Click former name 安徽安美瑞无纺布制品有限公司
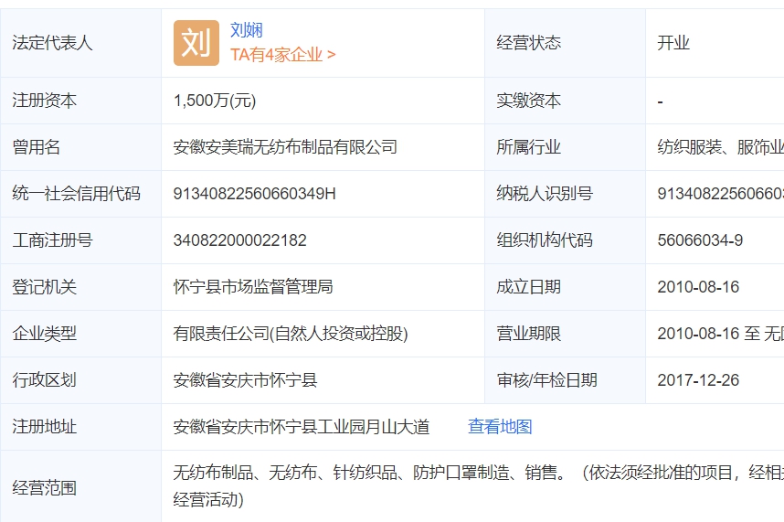The image size is (784, 522). point(285,147)
